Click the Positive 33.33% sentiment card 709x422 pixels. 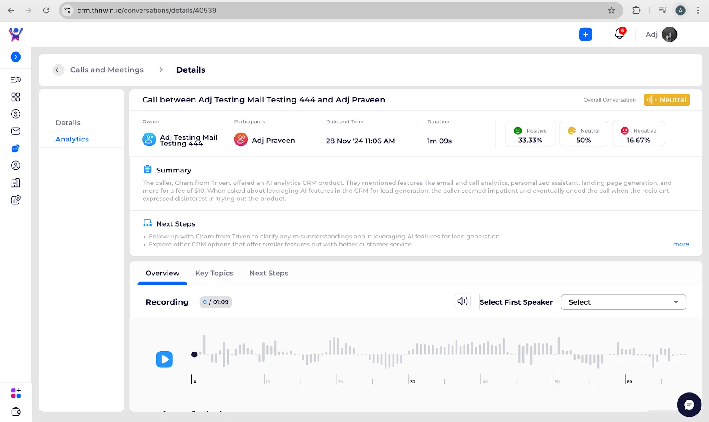coord(530,134)
